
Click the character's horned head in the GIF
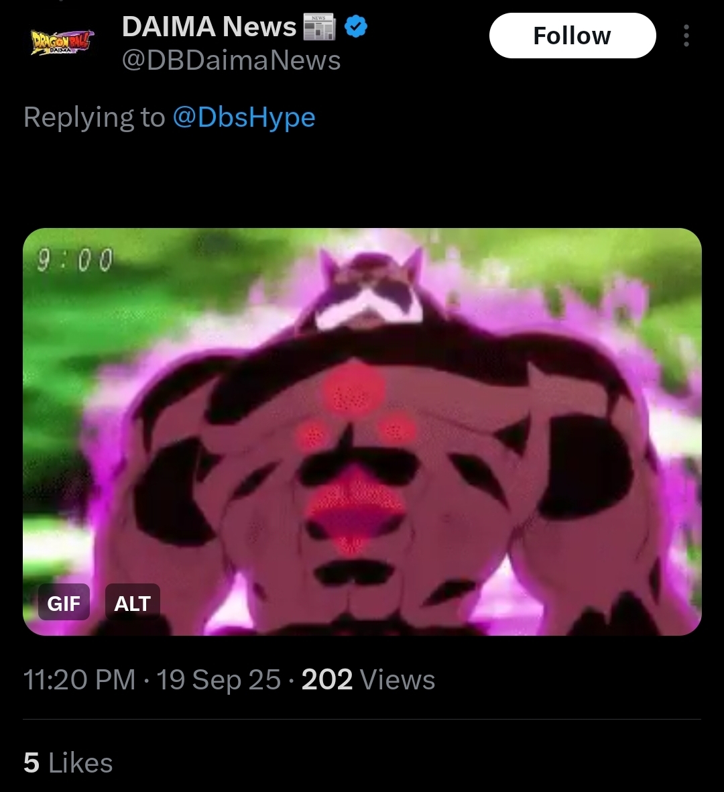point(371,288)
